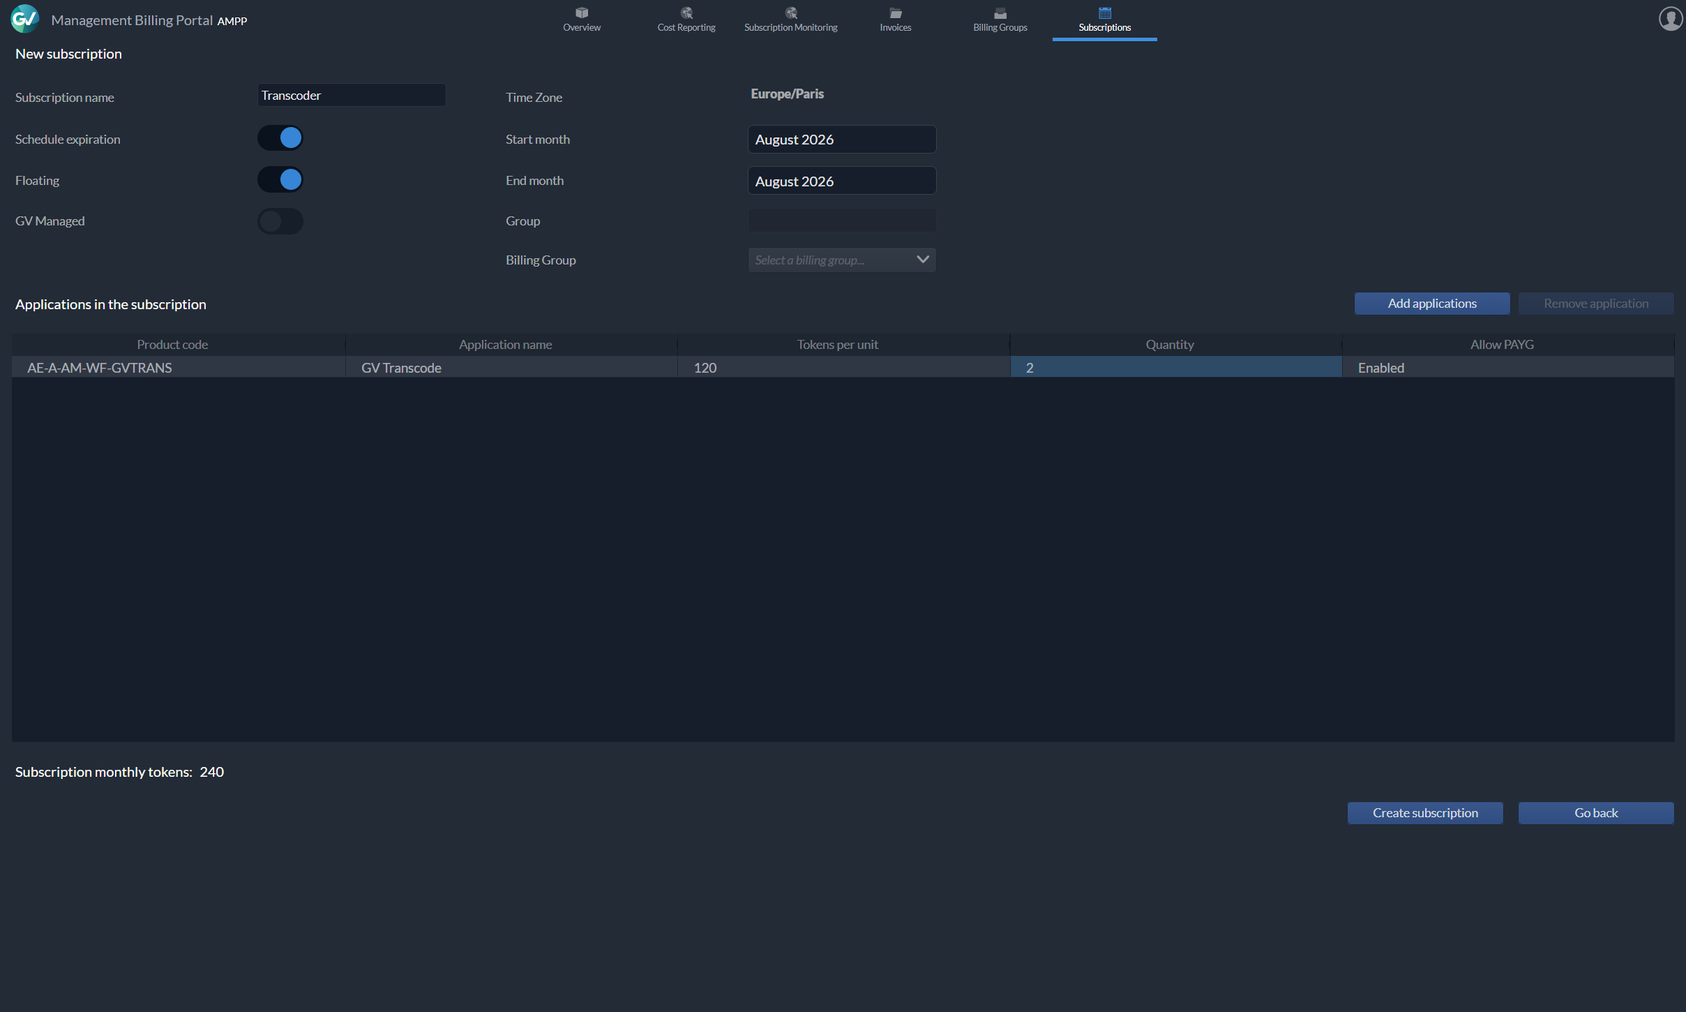Screen dimensions: 1686x1012
Task: Click the Cost Reporting icon
Action: tap(686, 13)
